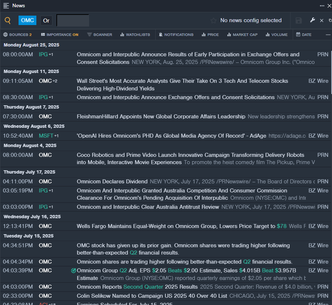
Task: Click the OMC +2 ticker symbol
Action: point(48,81)
